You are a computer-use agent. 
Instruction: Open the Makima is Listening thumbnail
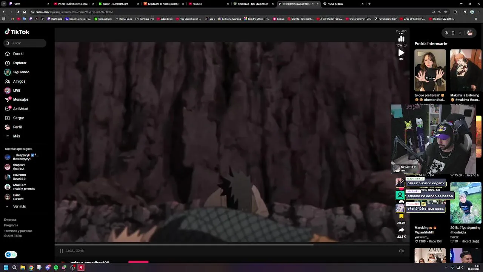(x=466, y=71)
